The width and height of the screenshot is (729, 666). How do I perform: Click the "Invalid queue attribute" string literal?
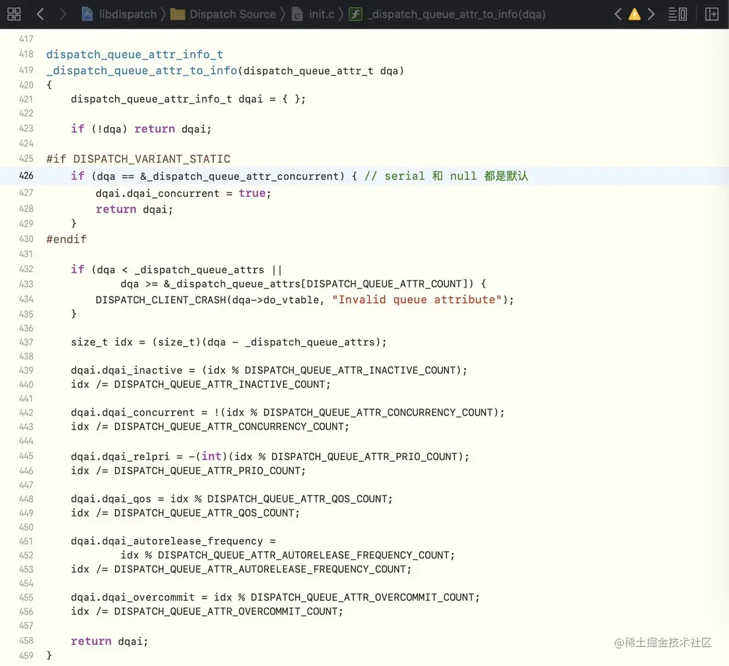tap(417, 300)
